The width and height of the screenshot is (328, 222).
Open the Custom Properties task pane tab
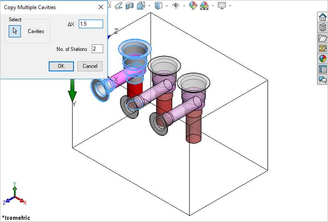(323, 69)
